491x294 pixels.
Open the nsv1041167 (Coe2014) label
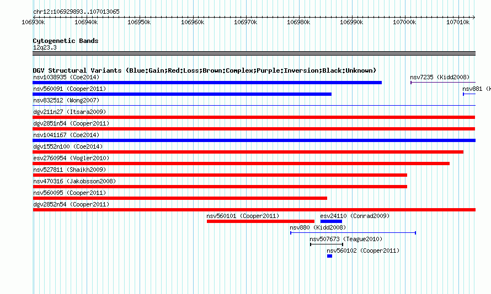(x=66, y=135)
